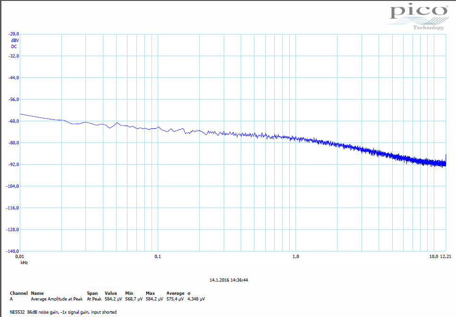Click the DC coupling label
The height and width of the screenshot is (317, 456).
tap(14, 47)
